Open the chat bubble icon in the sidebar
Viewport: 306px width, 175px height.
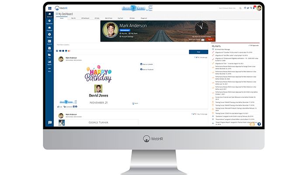click(50, 122)
